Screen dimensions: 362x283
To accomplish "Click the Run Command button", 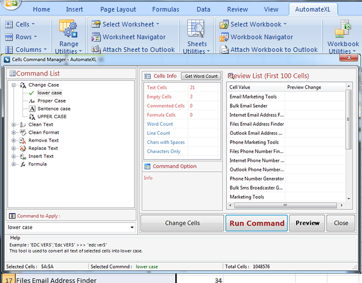I will coord(257,223).
